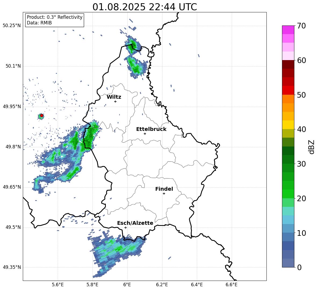Click the 6.6°E longitude label
The height and width of the screenshot is (290, 318).
(x=232, y=285)
